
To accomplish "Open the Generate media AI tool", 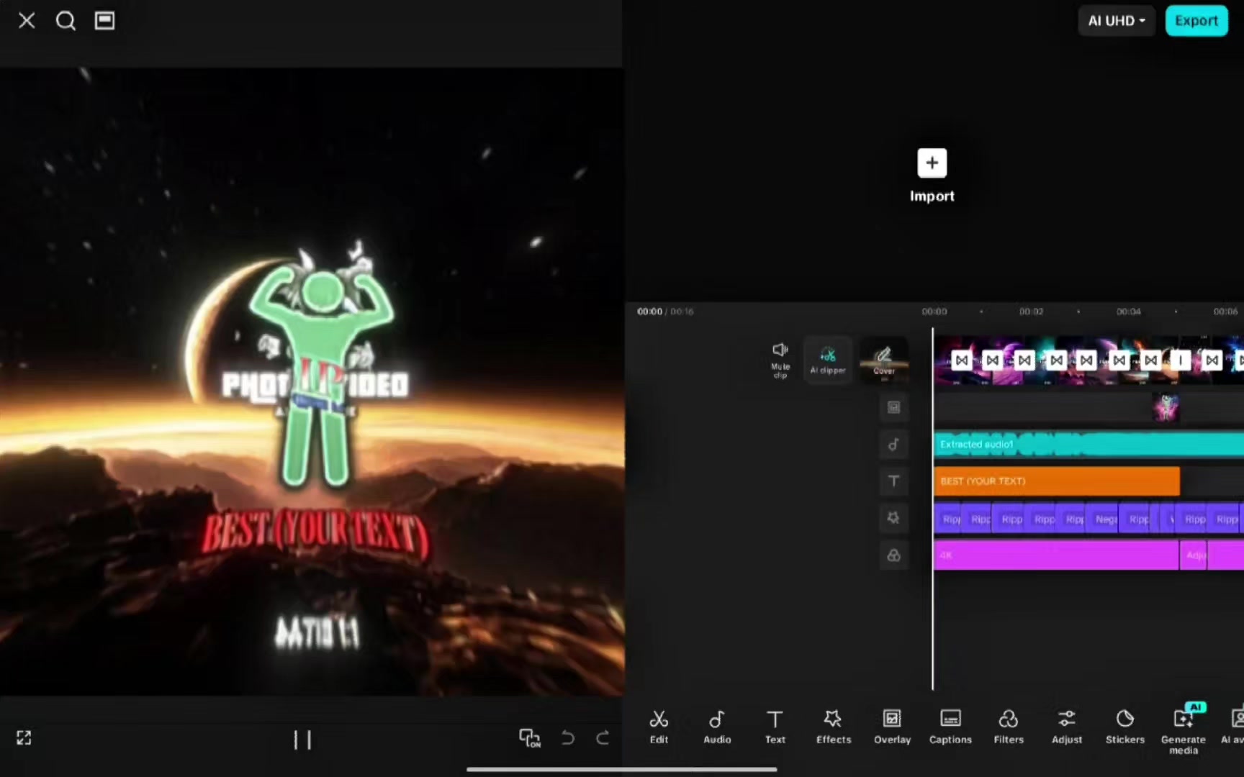I will (x=1184, y=728).
